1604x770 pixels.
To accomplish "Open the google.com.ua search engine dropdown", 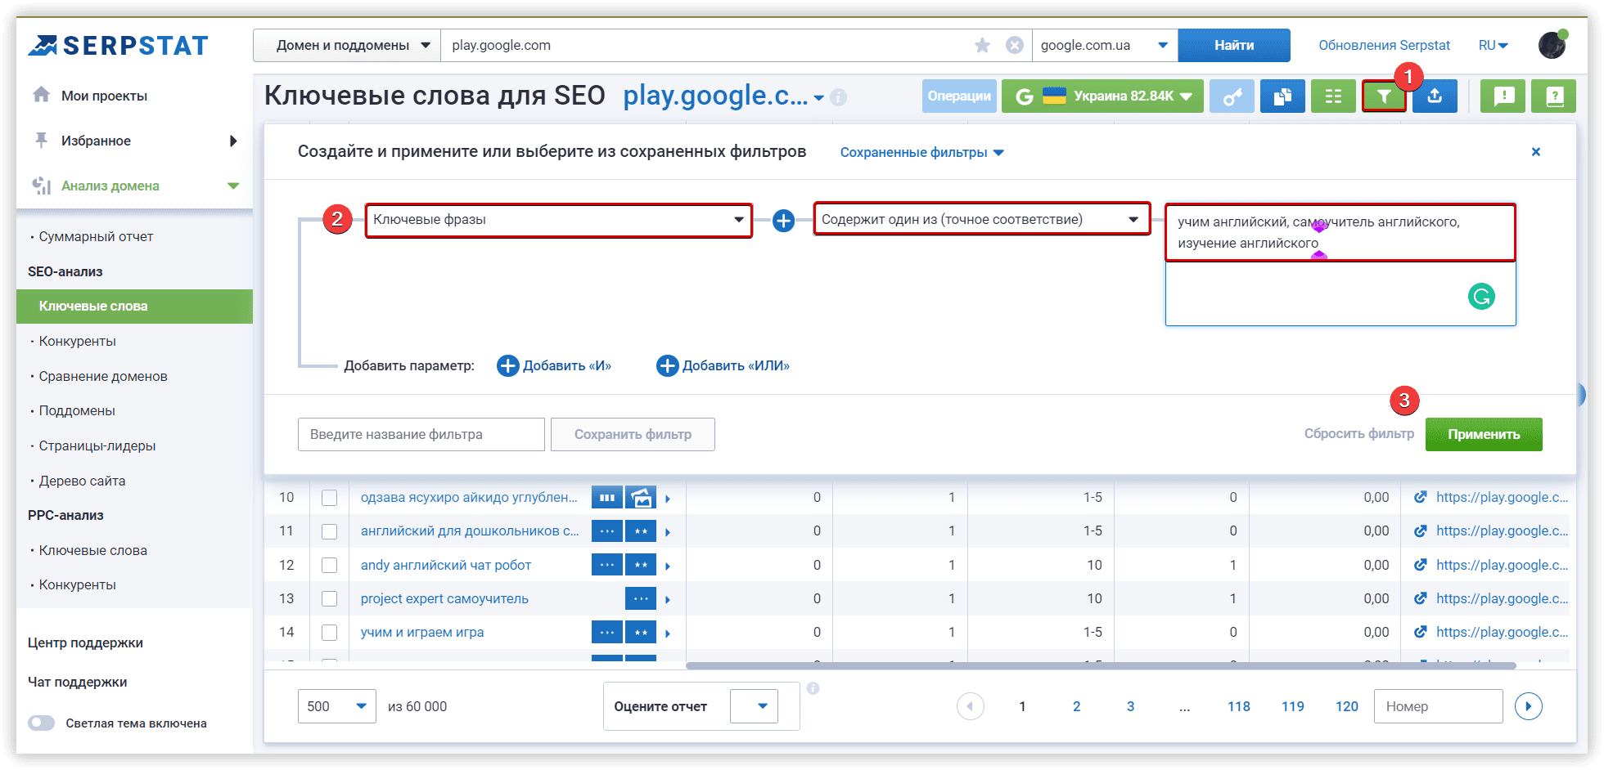I will click(1105, 46).
